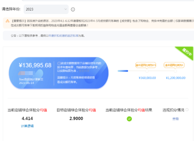Open the year selection dropdown showing 2023
194x141 pixels.
click(46, 9)
